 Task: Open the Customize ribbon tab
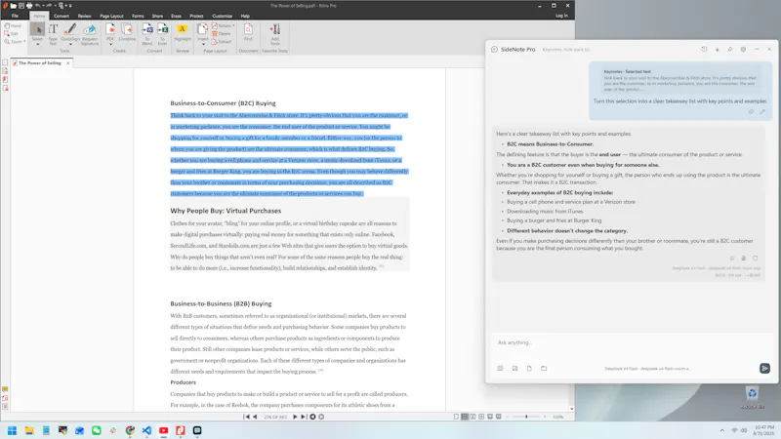coord(223,16)
